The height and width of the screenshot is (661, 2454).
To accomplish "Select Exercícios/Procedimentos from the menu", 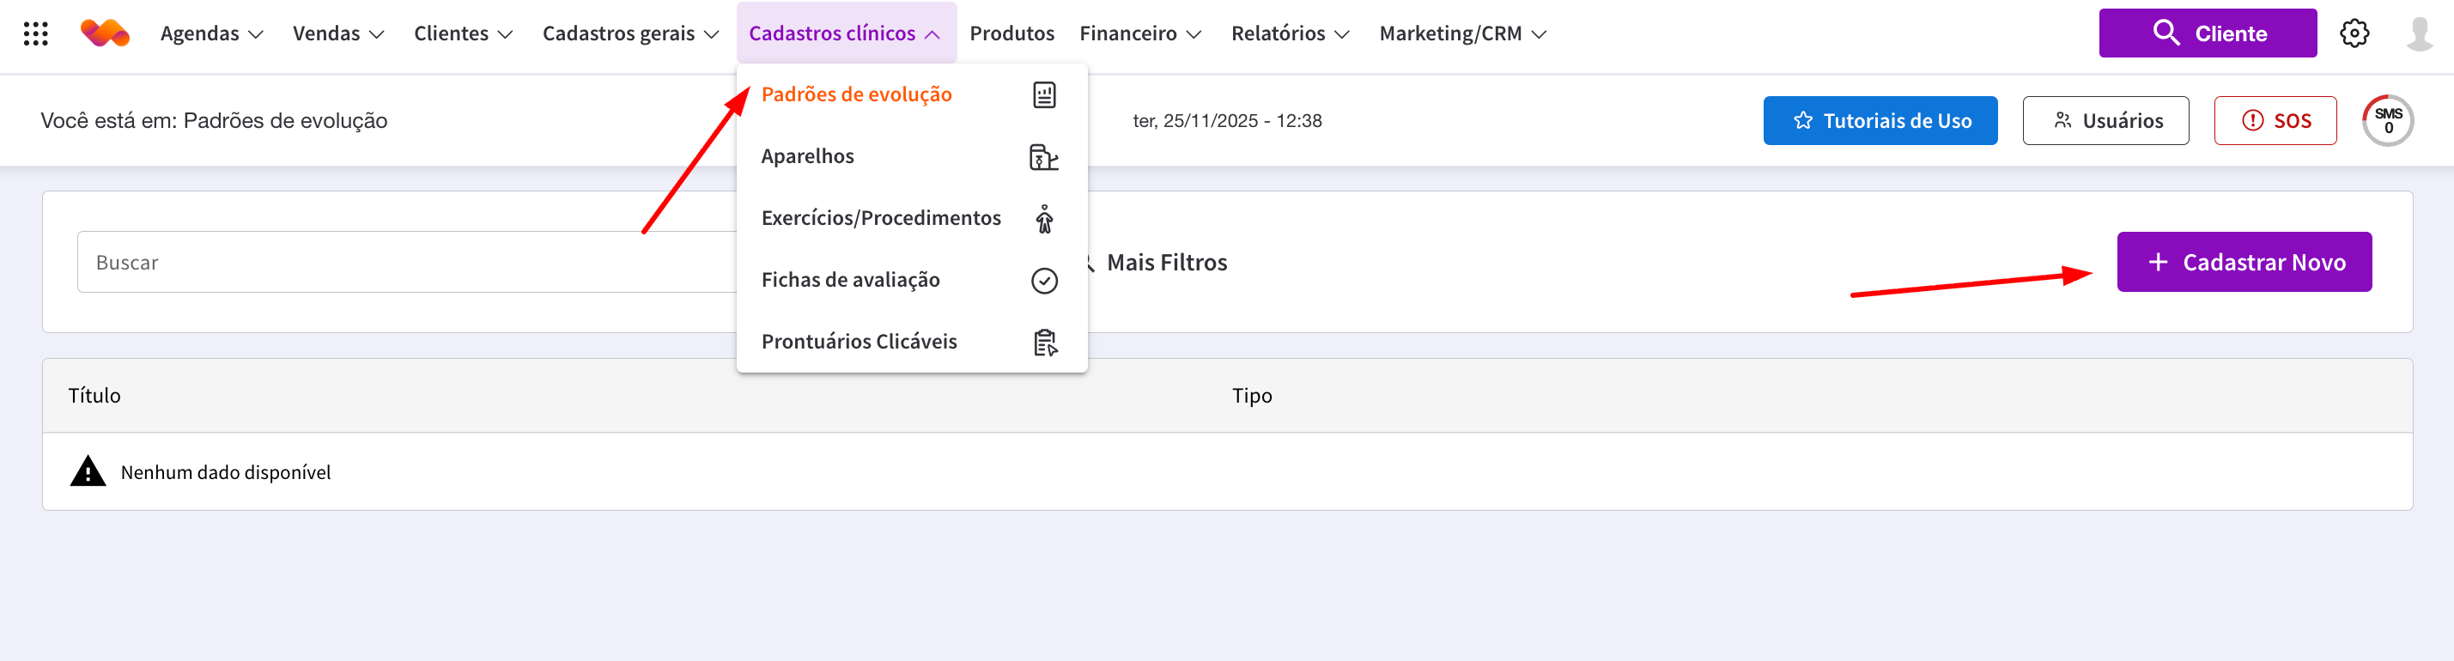I will click(x=880, y=218).
